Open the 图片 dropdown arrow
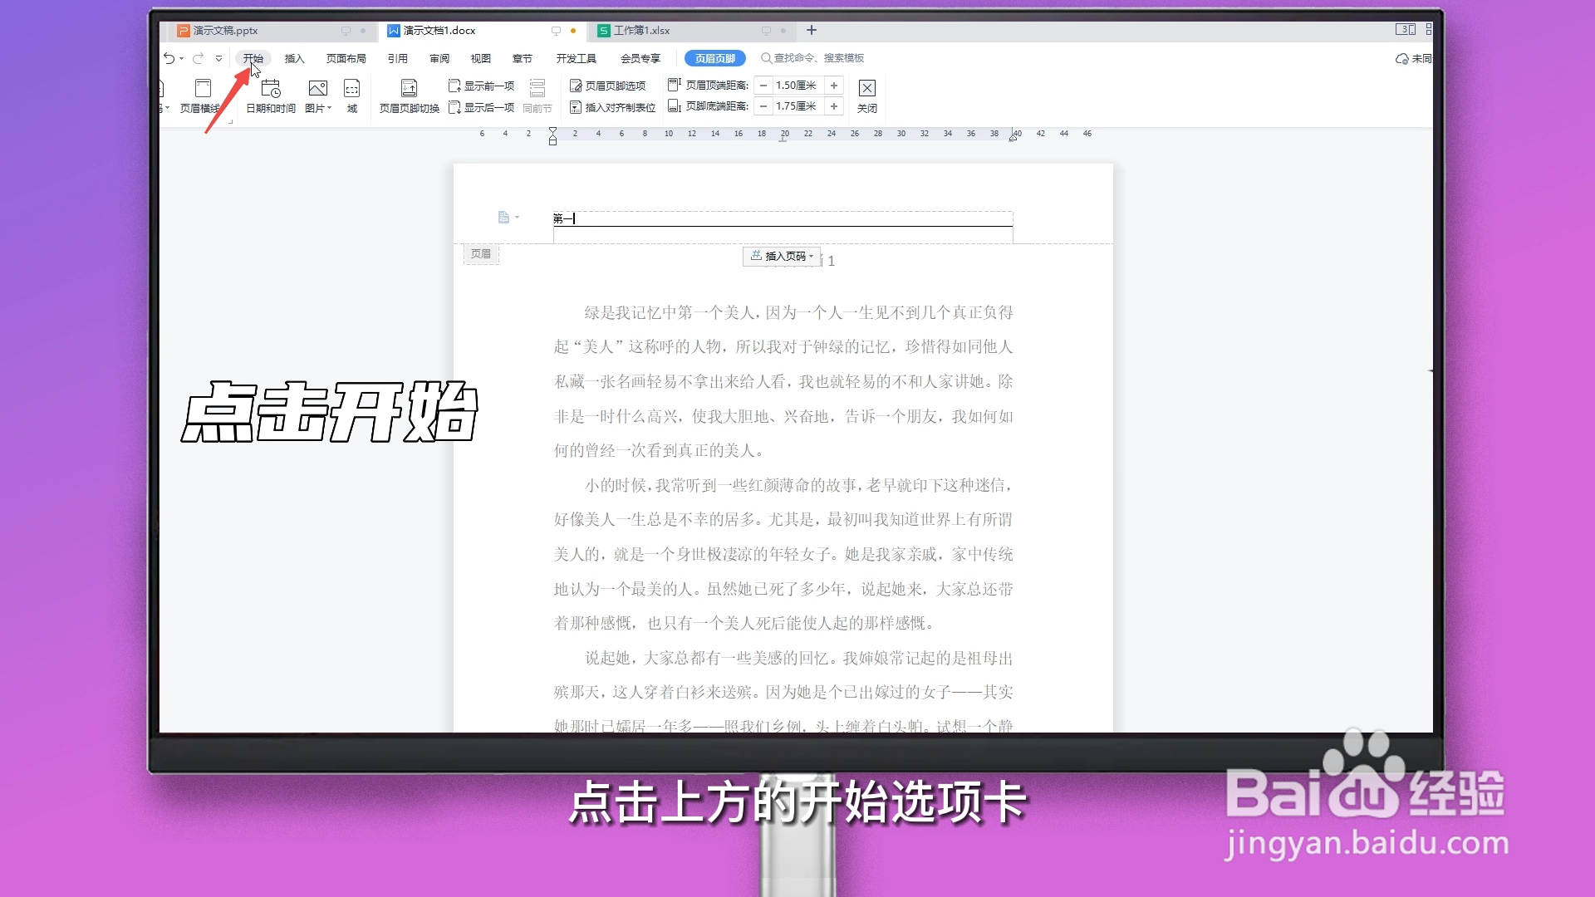 [329, 107]
